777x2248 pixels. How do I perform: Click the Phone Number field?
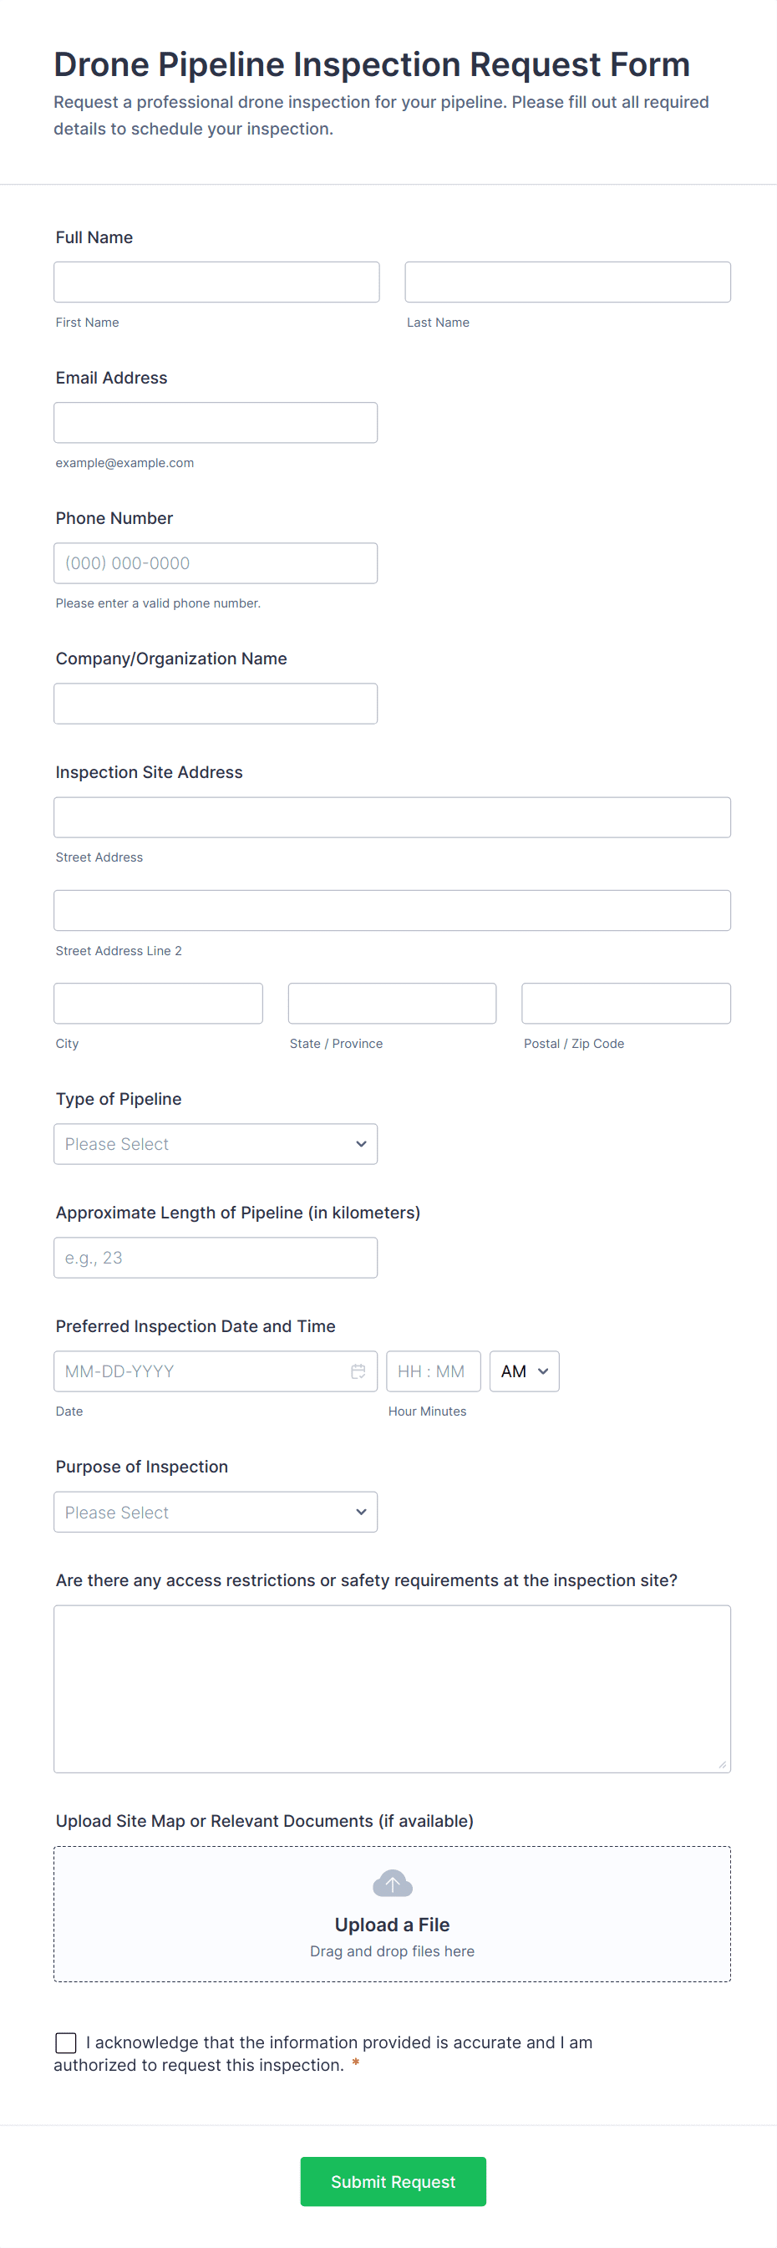[216, 563]
